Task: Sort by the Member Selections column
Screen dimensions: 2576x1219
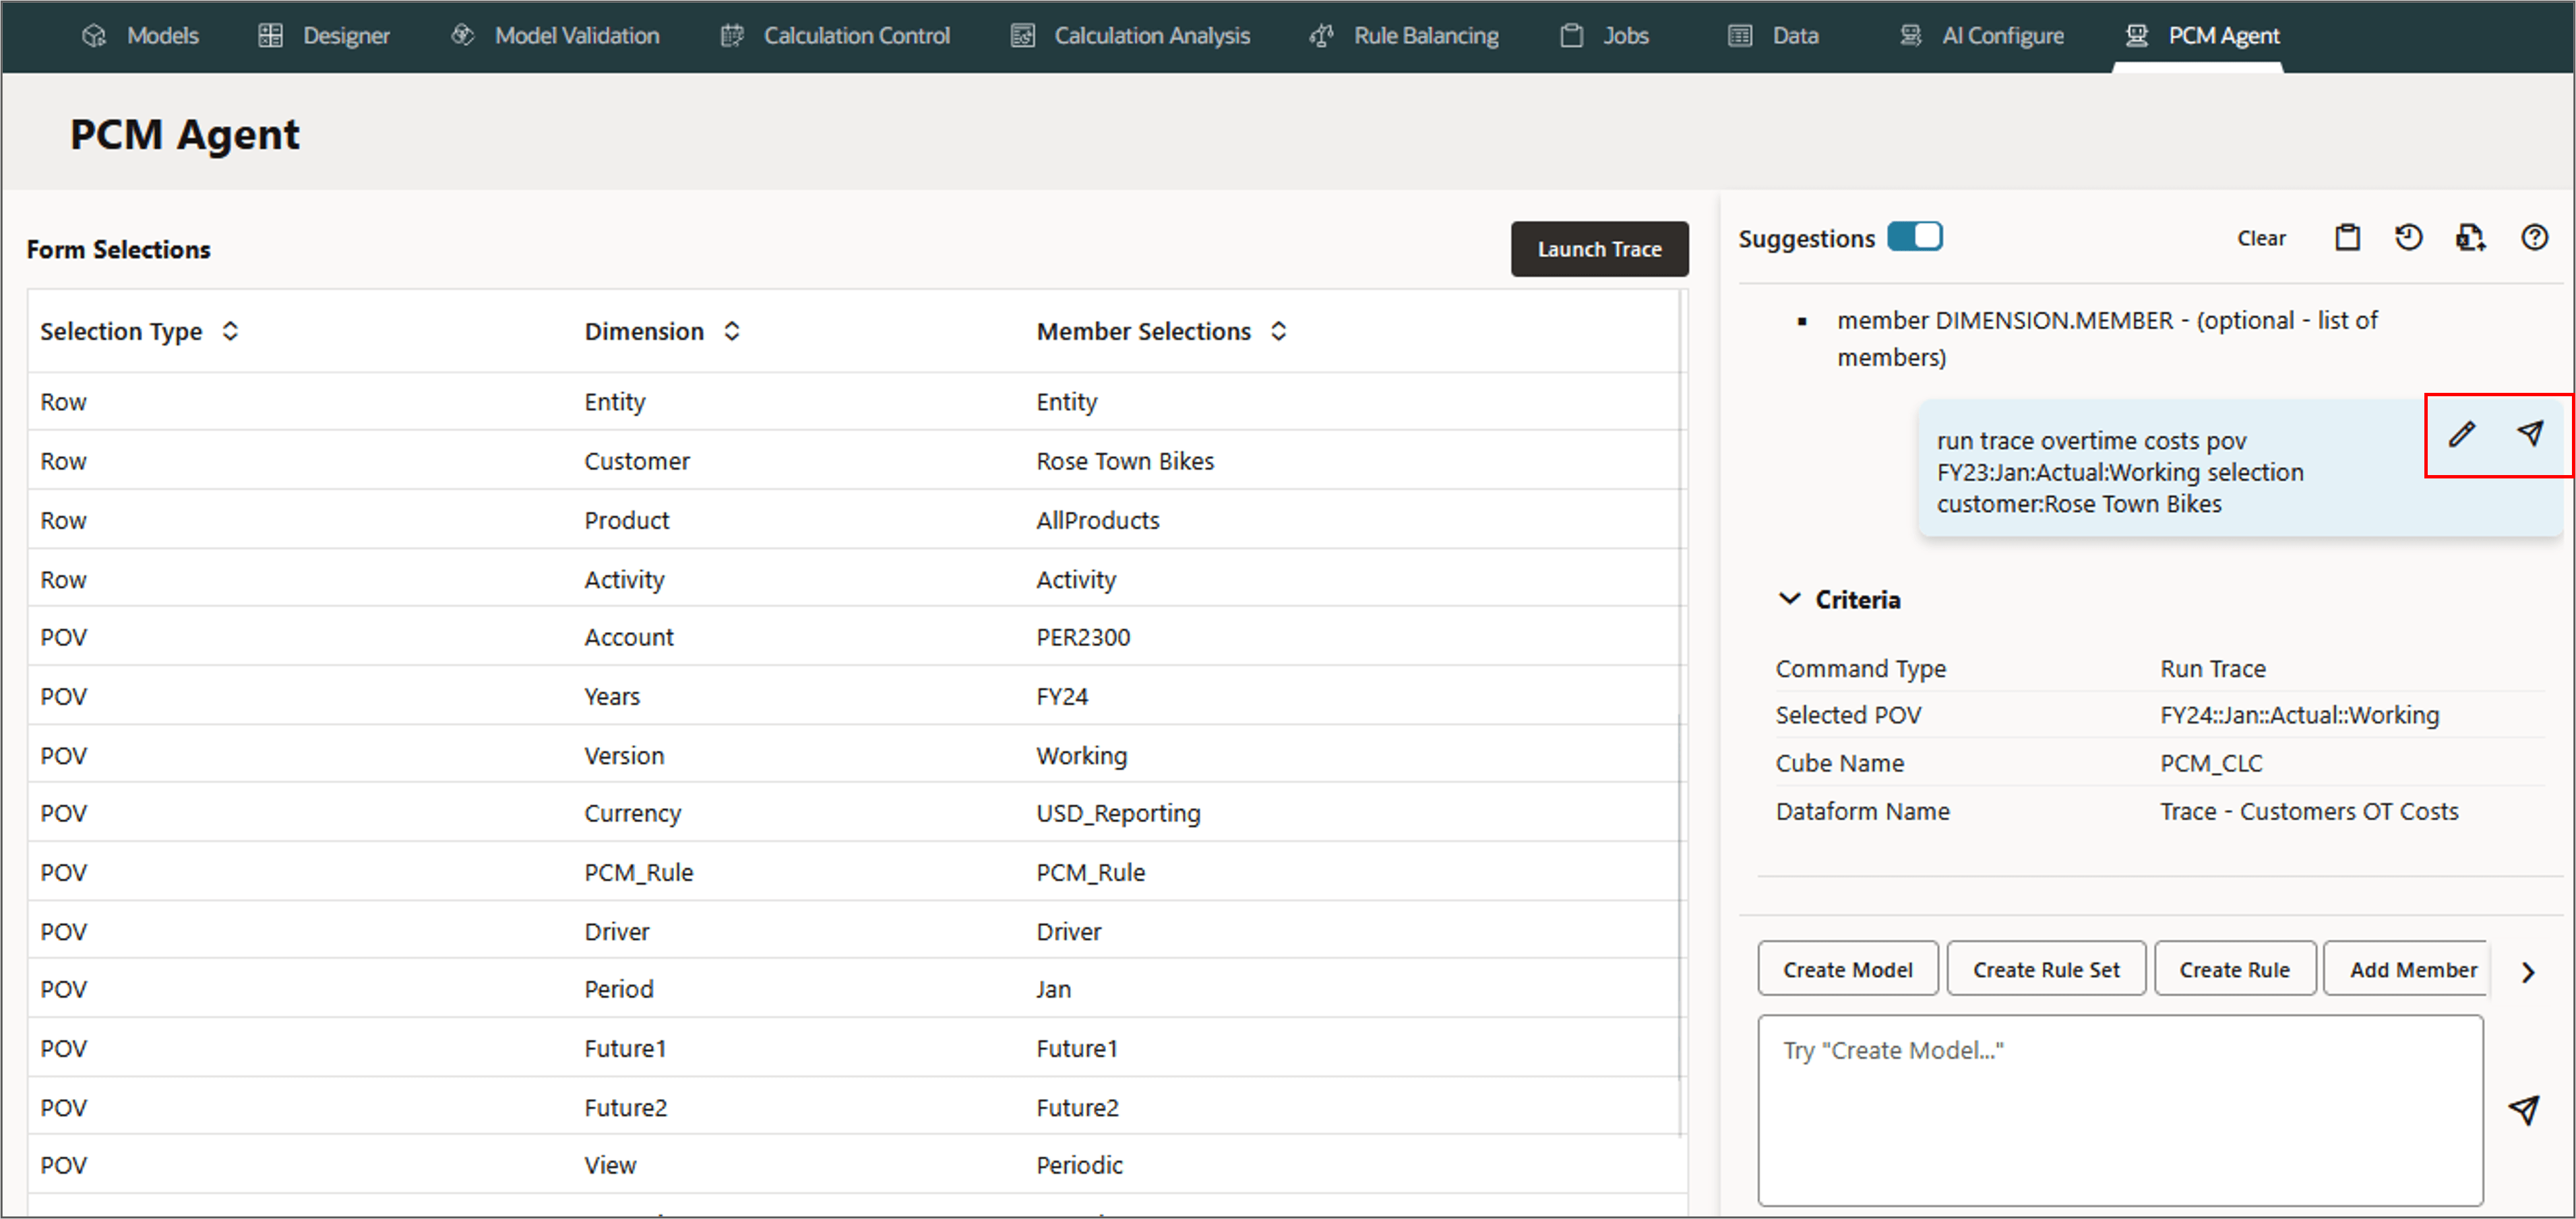Action: point(1278,331)
